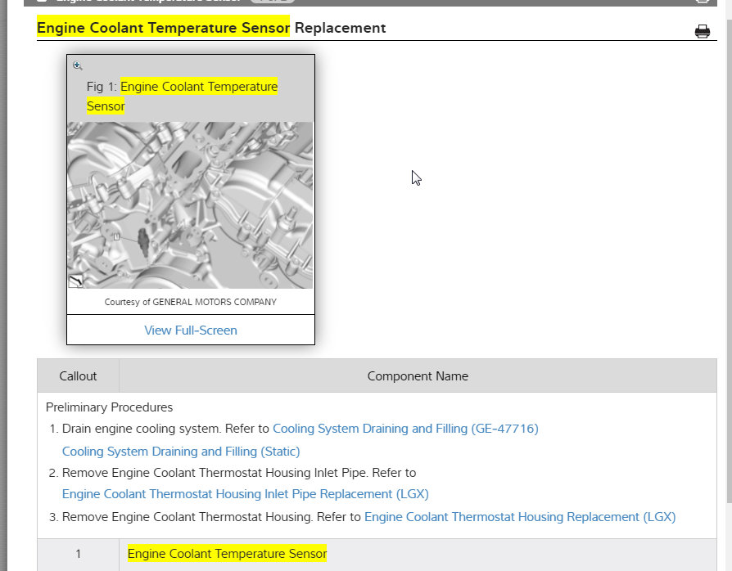Click the Fig 1 caption text
Image resolution: width=732 pixels, height=571 pixels.
coord(182,96)
